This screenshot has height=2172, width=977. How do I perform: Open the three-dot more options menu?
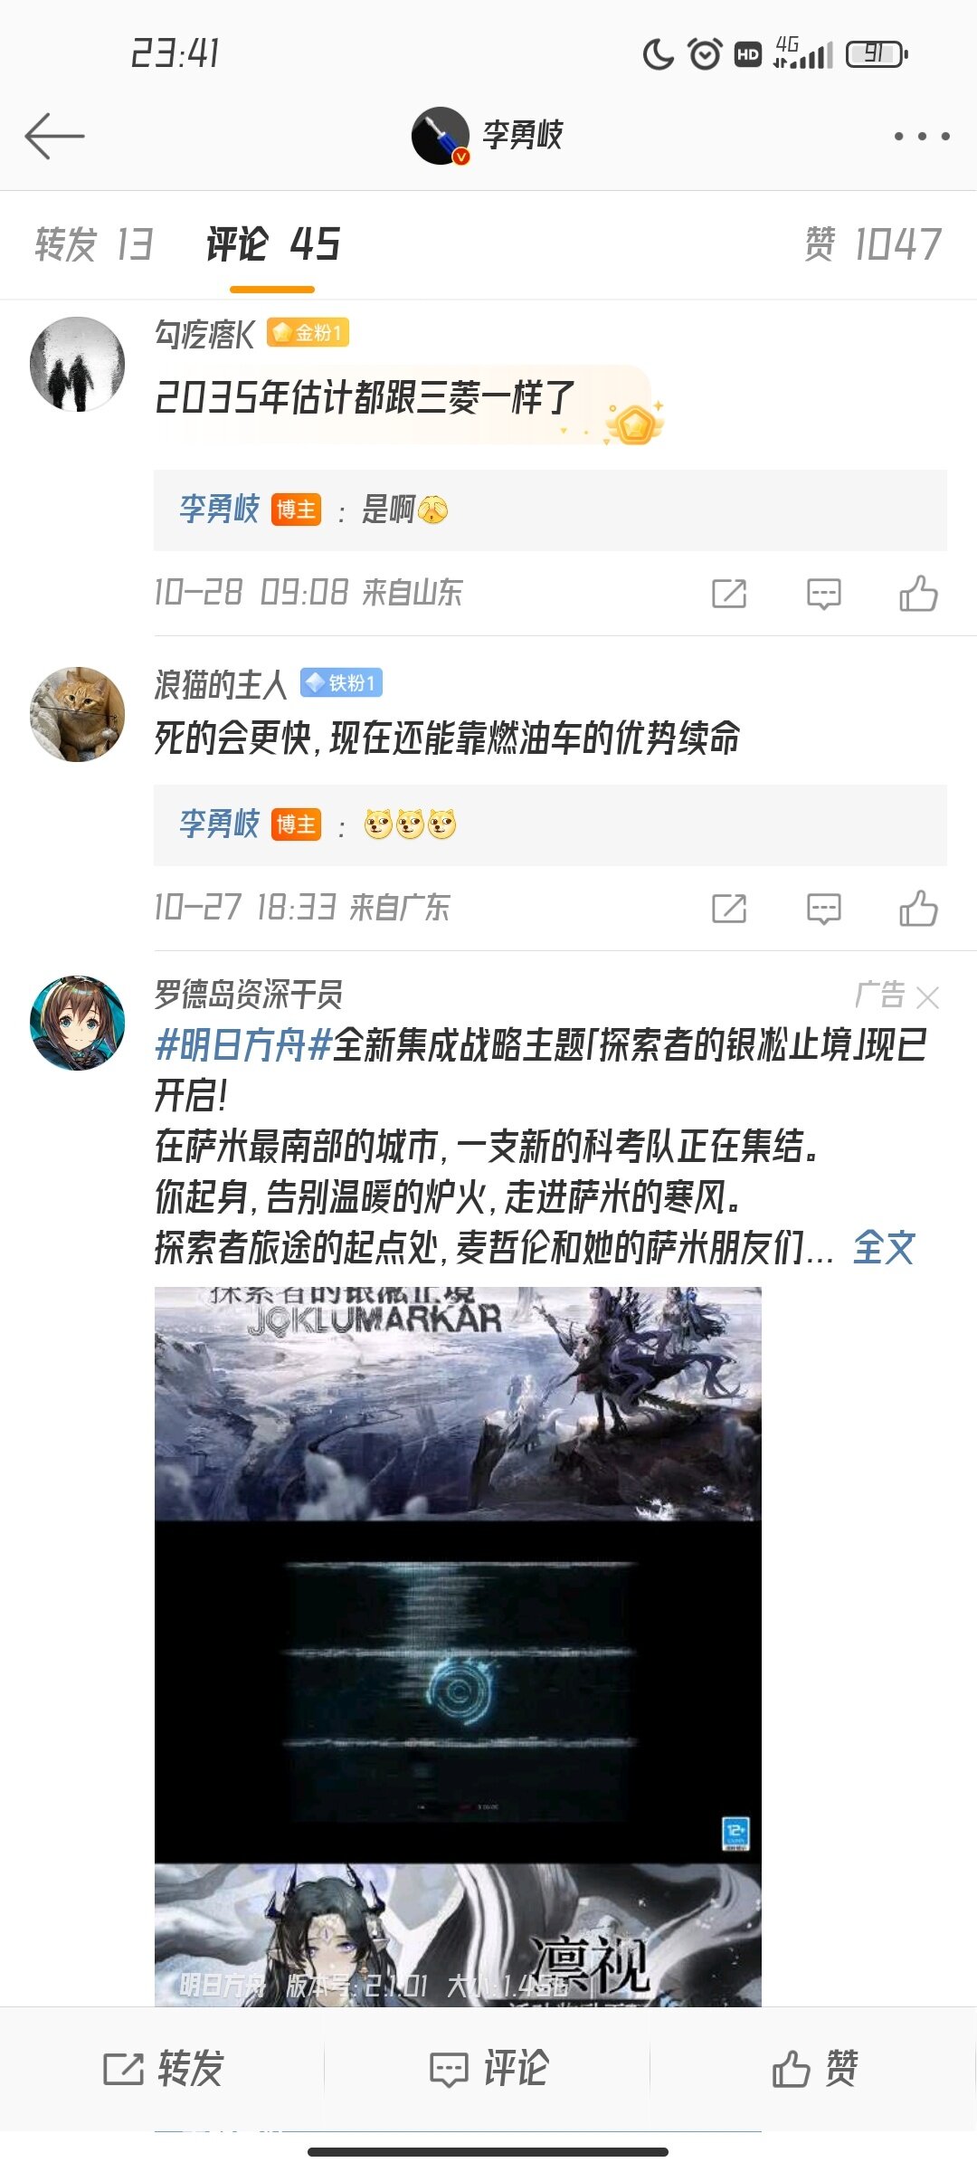922,137
